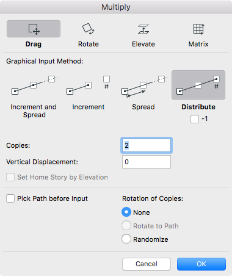232x276 pixels.
Task: Click into the Copies number field
Action: [x=147, y=145]
